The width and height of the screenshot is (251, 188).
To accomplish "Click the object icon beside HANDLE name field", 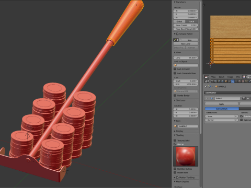I will [x=175, y=126].
